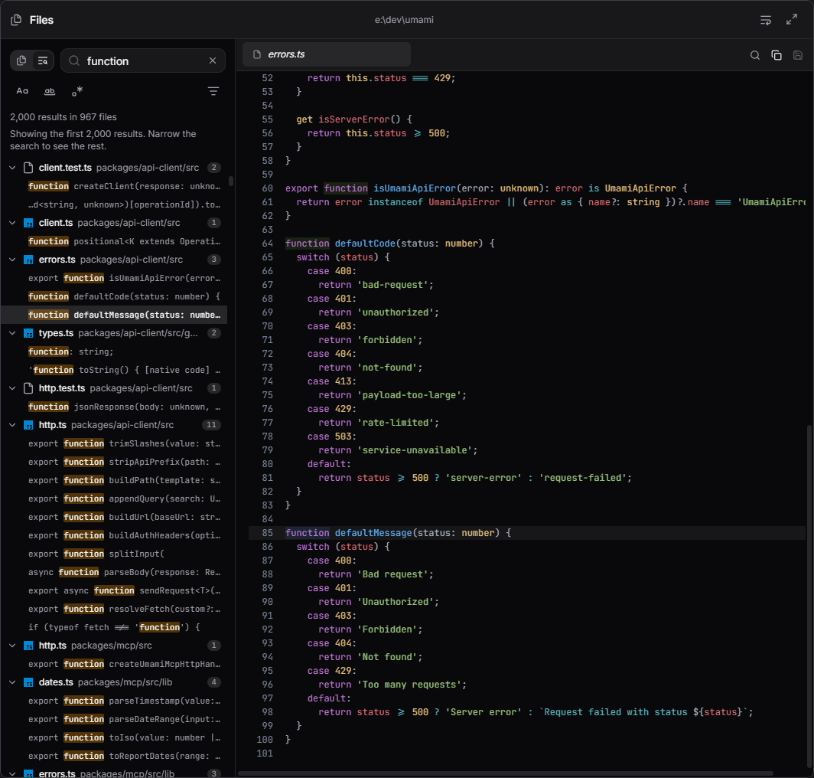Open result 'function jsonResponse(body: unknown'

pos(114,407)
